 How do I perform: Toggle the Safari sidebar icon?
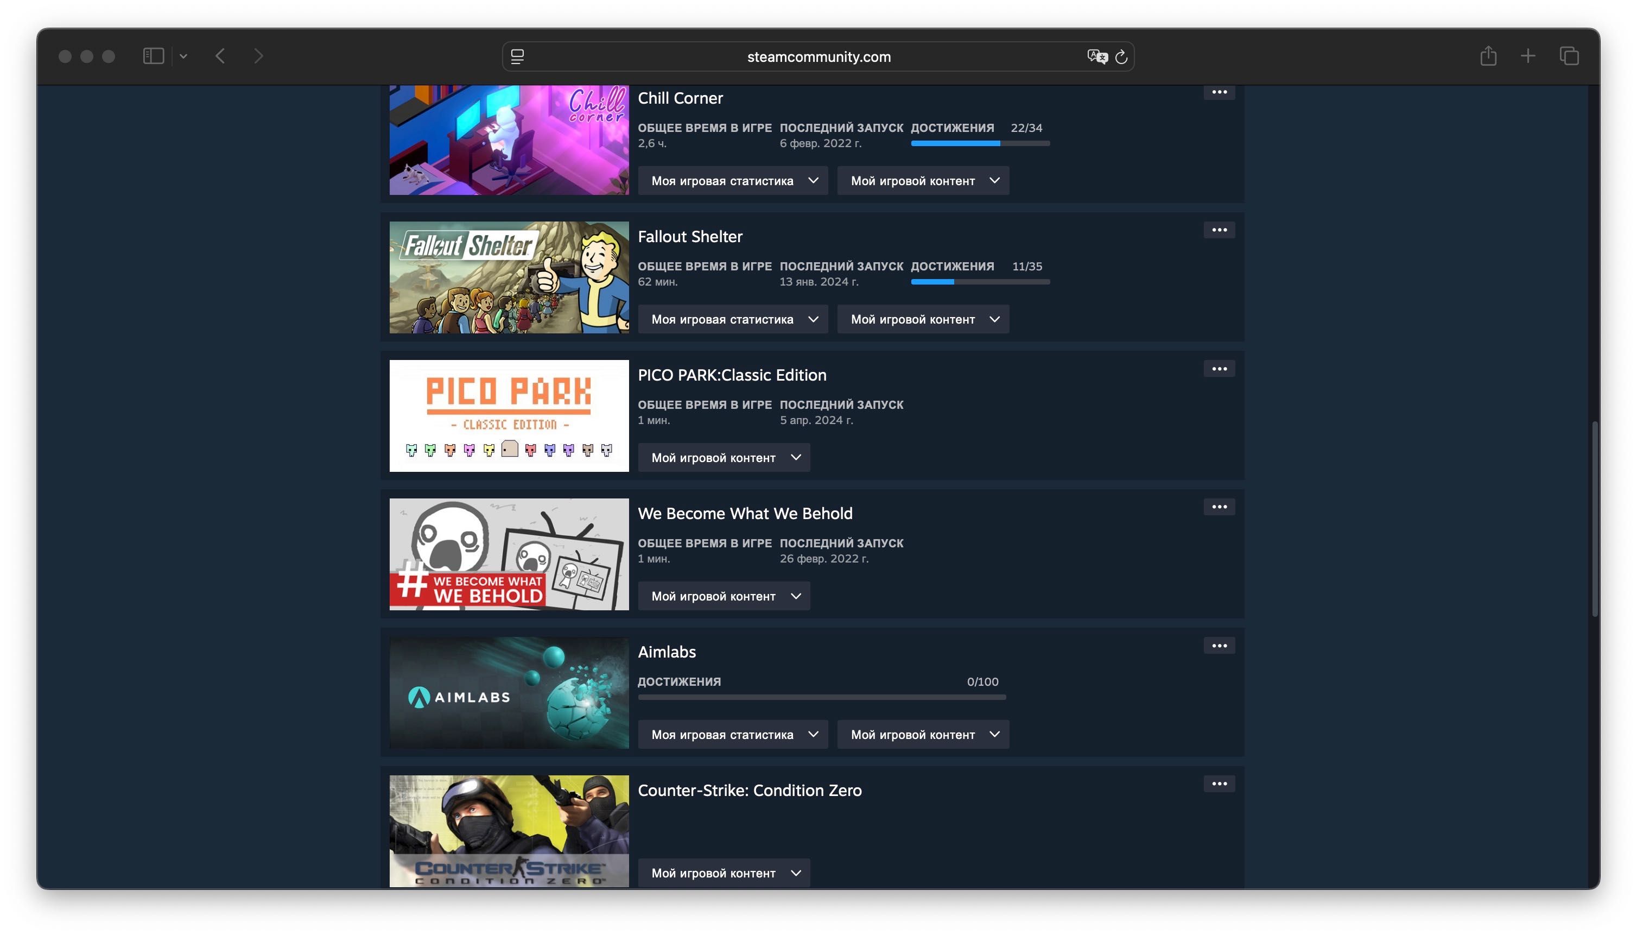click(x=153, y=56)
